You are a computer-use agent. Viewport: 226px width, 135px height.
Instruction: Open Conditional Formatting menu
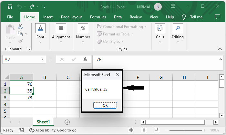click(x=121, y=27)
